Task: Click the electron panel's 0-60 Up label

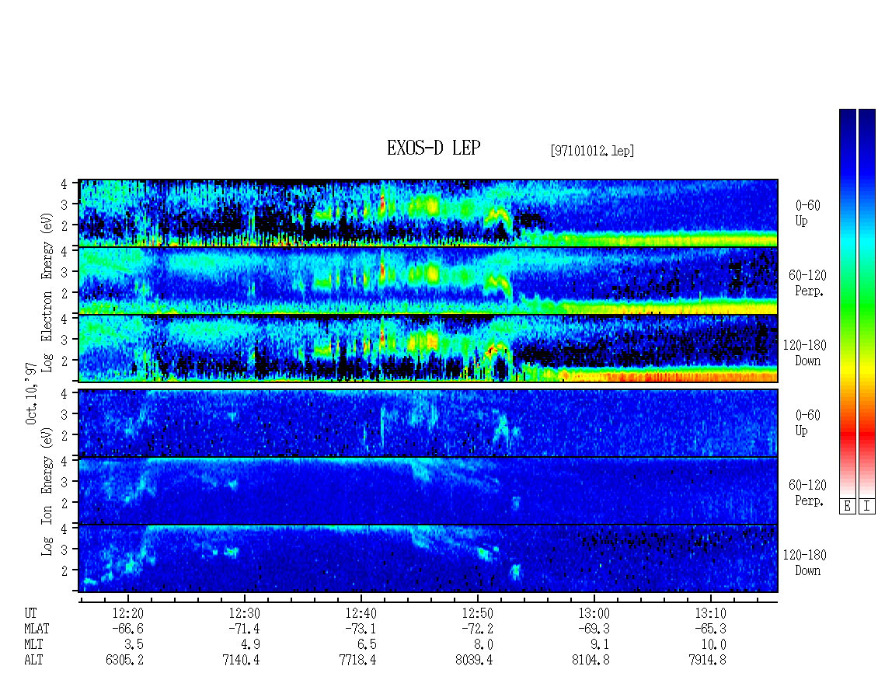Action: [807, 214]
